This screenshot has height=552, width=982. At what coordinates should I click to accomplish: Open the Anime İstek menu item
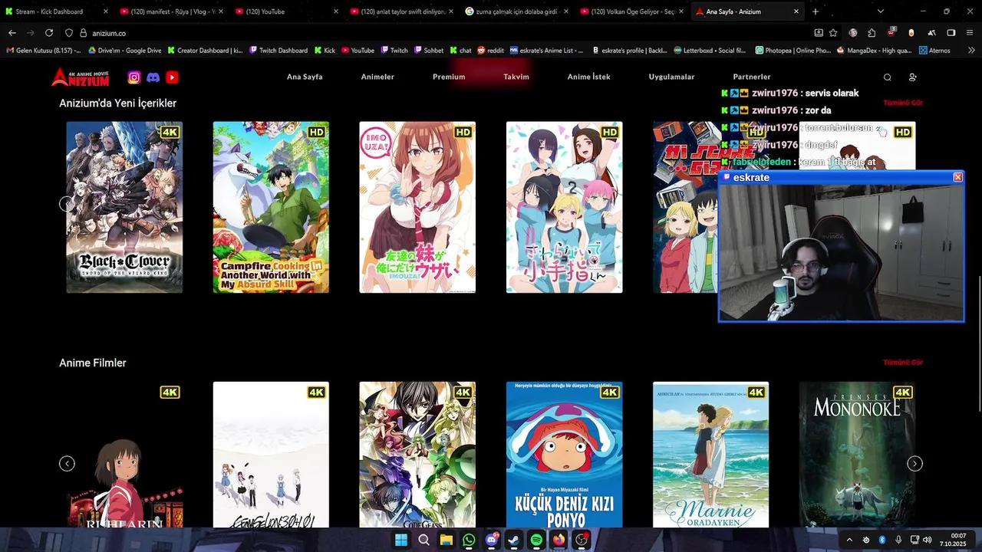click(589, 77)
